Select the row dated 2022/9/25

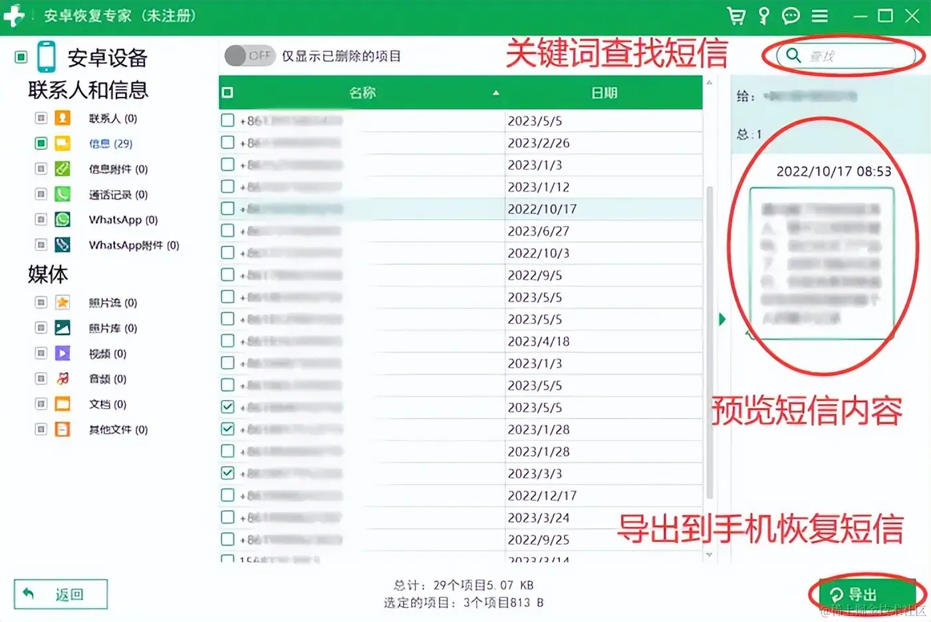click(461, 539)
